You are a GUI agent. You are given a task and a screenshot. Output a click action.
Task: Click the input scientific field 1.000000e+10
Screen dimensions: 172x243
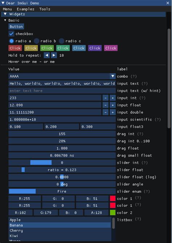coord(62,120)
